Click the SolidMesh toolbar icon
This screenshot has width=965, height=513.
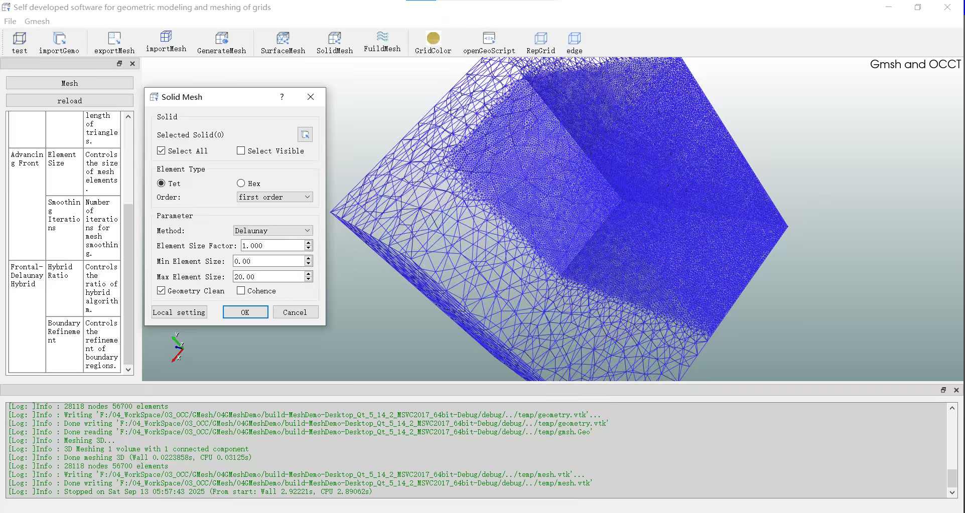click(334, 39)
